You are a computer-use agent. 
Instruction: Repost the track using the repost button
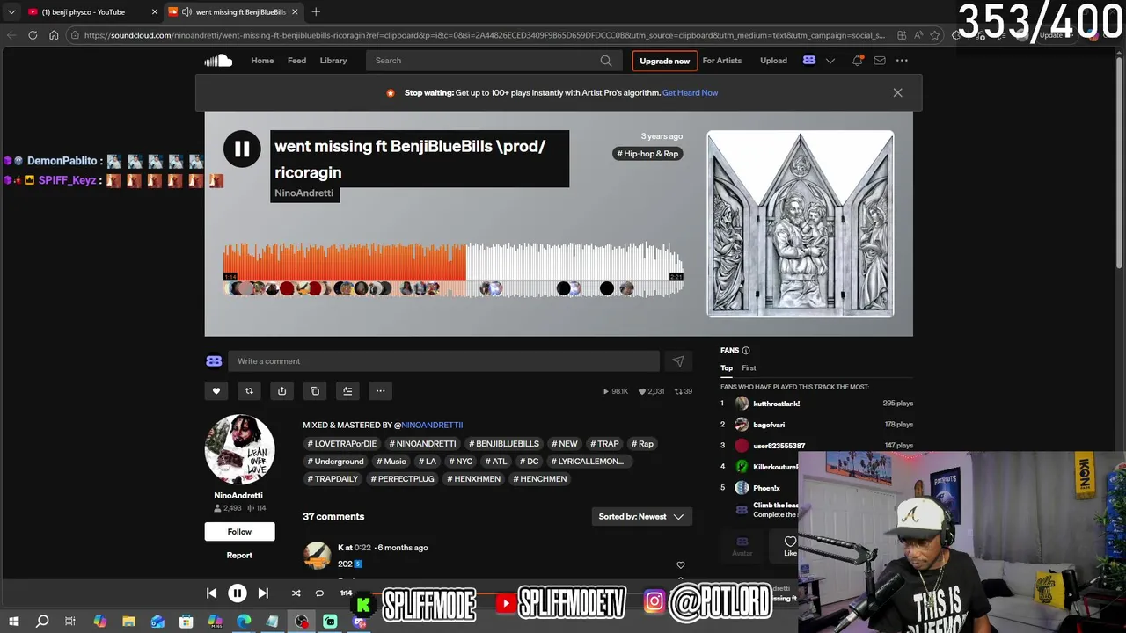[x=249, y=391]
